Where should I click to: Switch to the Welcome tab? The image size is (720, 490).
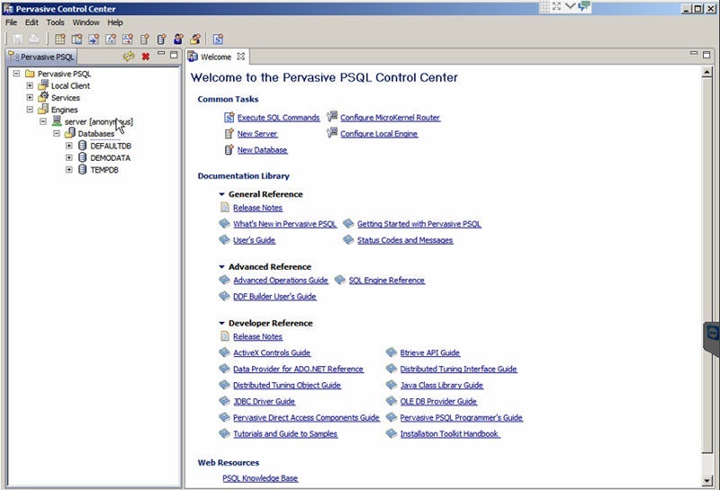point(216,57)
